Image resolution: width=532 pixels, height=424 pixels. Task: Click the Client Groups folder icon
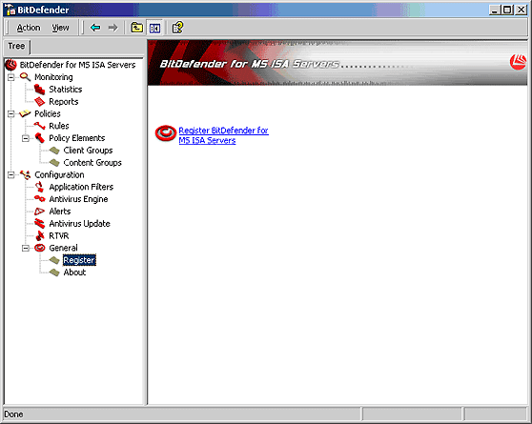[54, 151]
